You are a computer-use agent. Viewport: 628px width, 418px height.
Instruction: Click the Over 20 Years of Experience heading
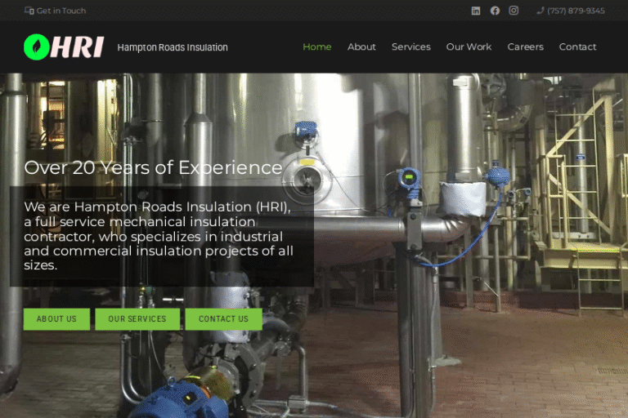(154, 168)
